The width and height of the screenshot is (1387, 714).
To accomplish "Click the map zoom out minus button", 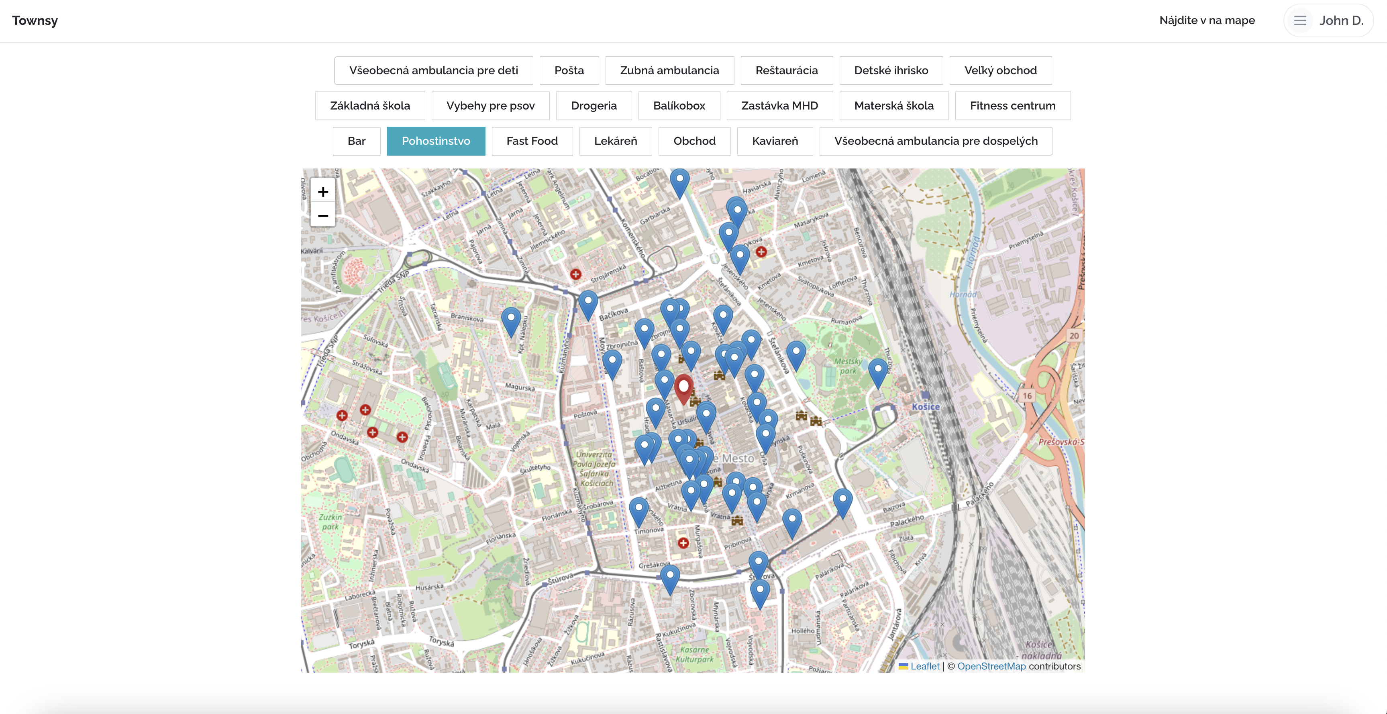I will [322, 215].
